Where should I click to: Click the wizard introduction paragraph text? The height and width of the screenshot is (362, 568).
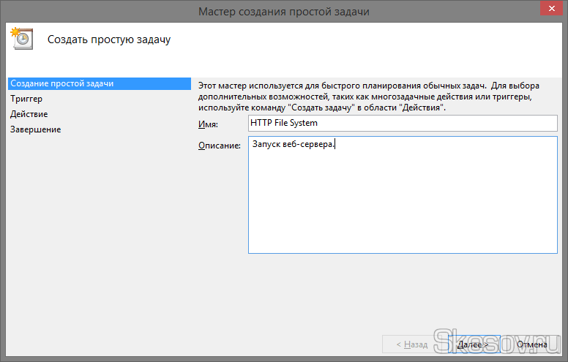coord(368,97)
